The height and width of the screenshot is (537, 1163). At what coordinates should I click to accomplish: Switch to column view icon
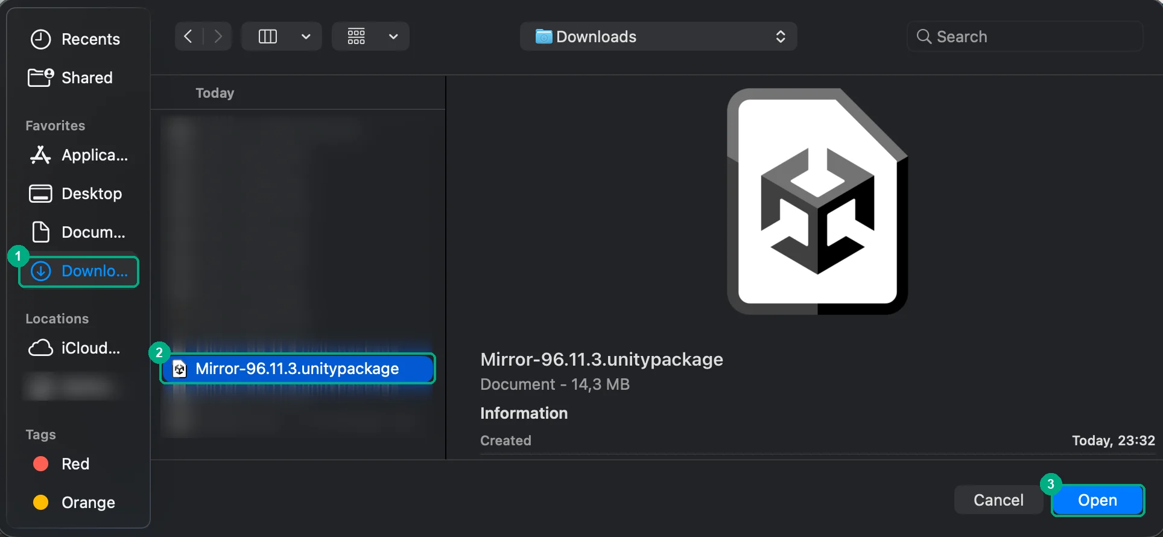(267, 37)
